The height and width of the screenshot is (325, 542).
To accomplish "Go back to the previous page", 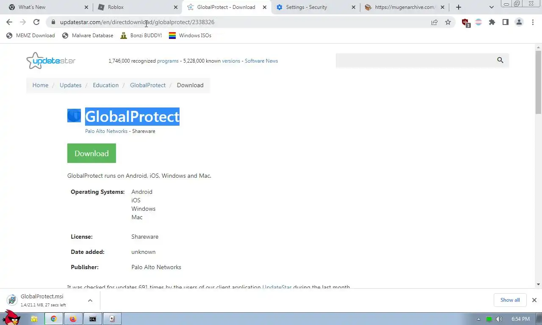I will pos(9,22).
